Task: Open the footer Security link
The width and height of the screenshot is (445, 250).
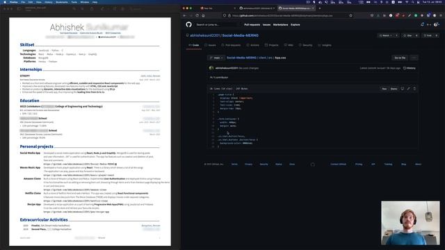Action: [x=264, y=164]
